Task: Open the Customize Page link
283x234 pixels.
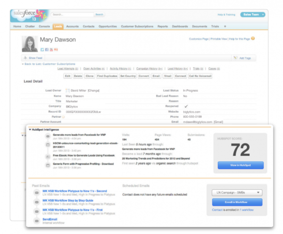Action: (x=199, y=39)
